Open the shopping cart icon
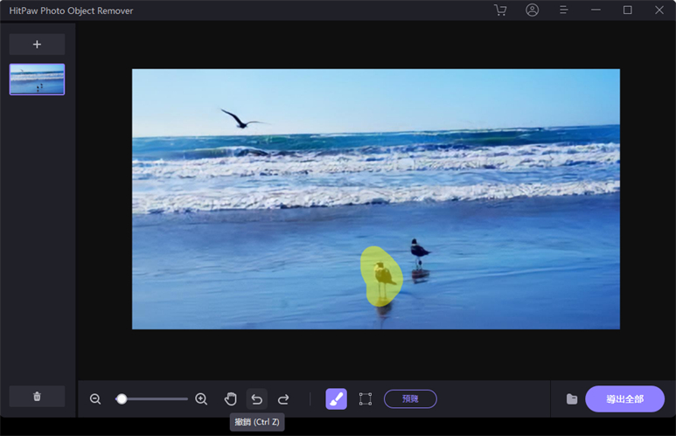Screen dimensions: 676x436 pos(500,10)
